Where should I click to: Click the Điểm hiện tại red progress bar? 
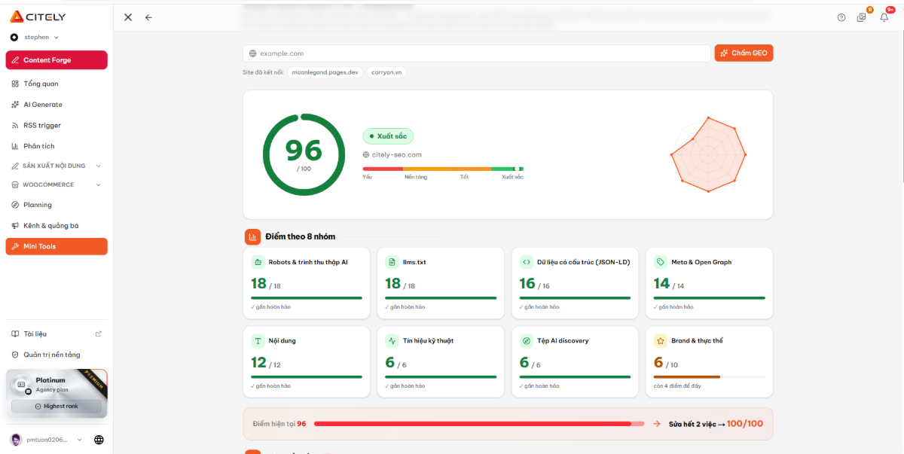point(479,424)
